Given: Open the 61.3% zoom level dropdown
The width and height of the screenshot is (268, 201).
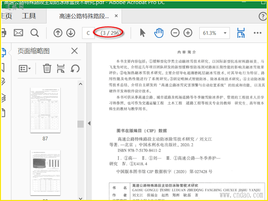Looking at the screenshot, I should tap(214, 33).
